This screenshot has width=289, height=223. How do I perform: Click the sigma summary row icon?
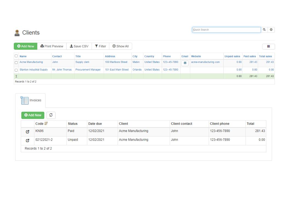tap(16, 76)
